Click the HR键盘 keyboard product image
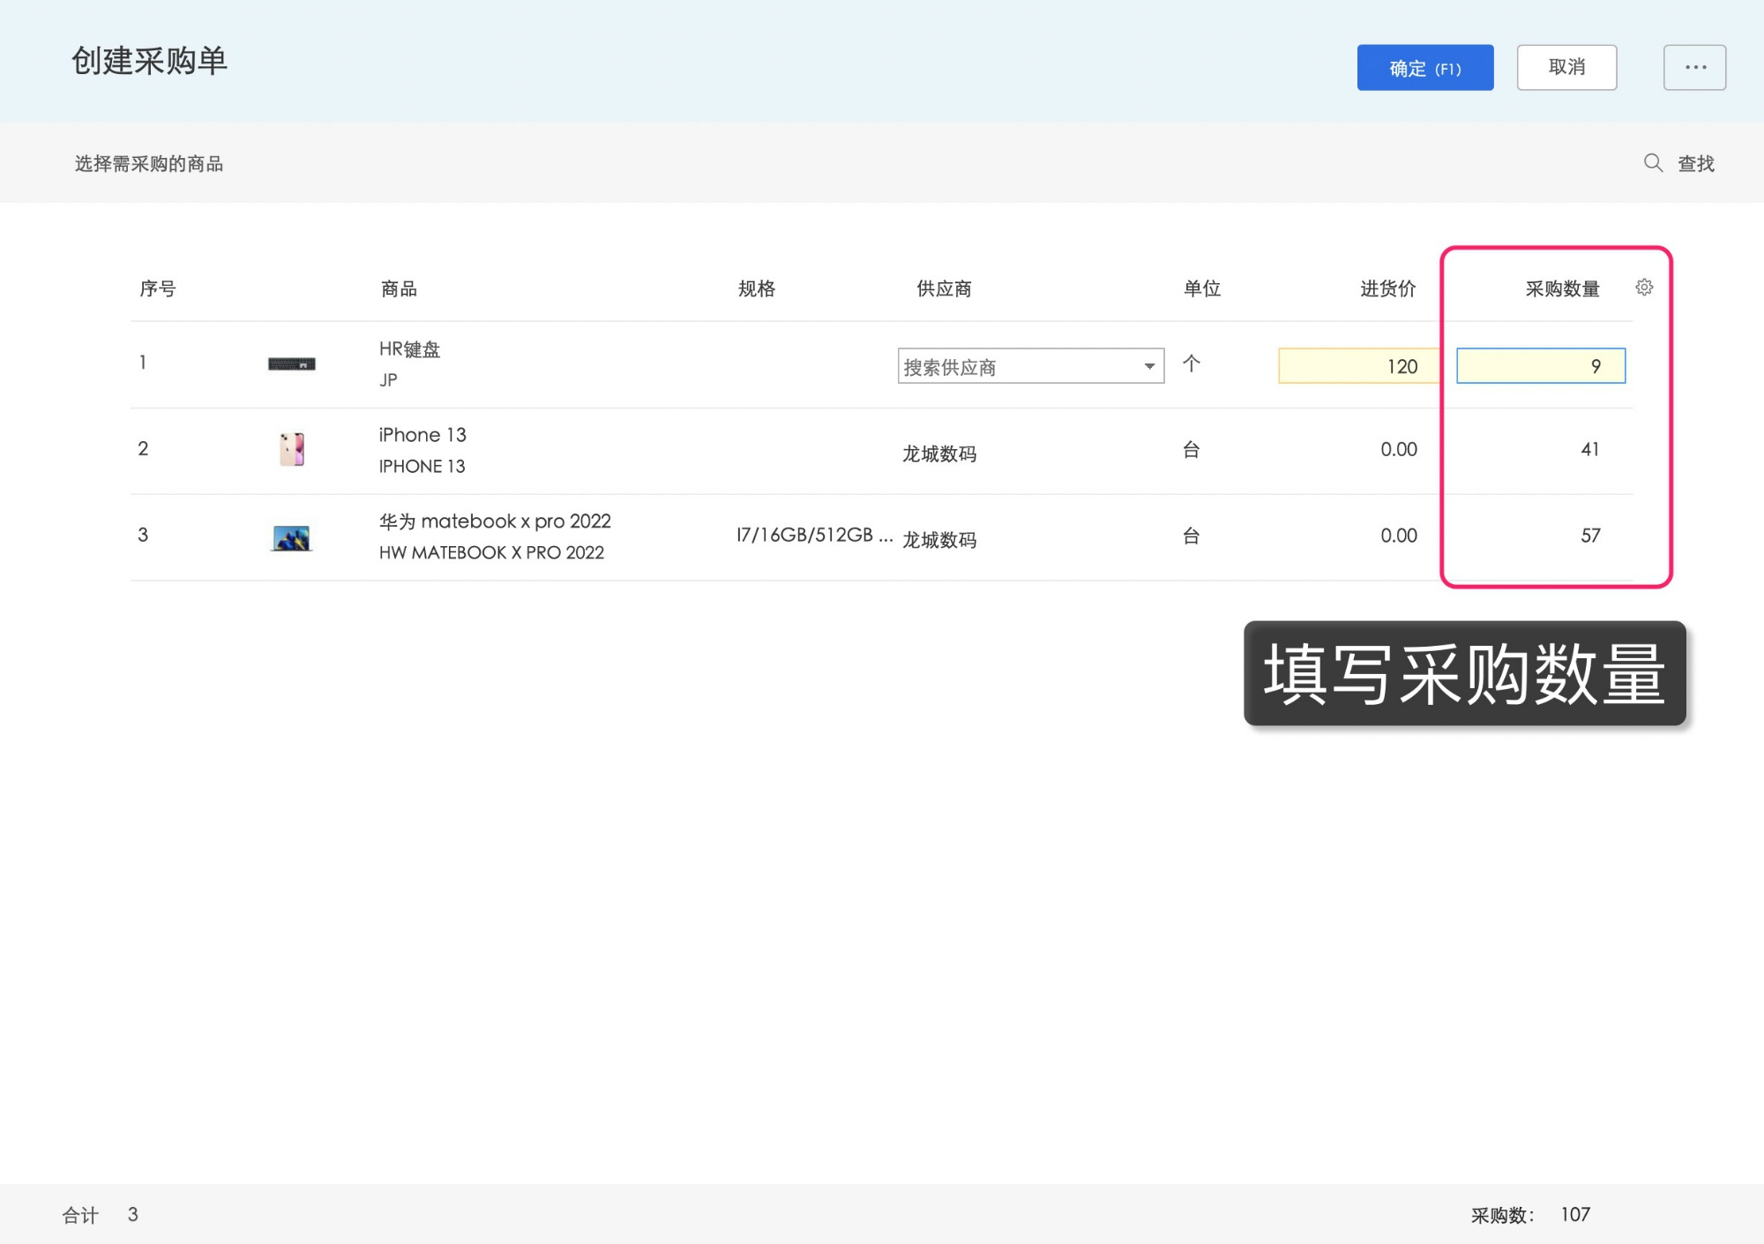Image resolution: width=1764 pixels, height=1244 pixels. [x=292, y=364]
